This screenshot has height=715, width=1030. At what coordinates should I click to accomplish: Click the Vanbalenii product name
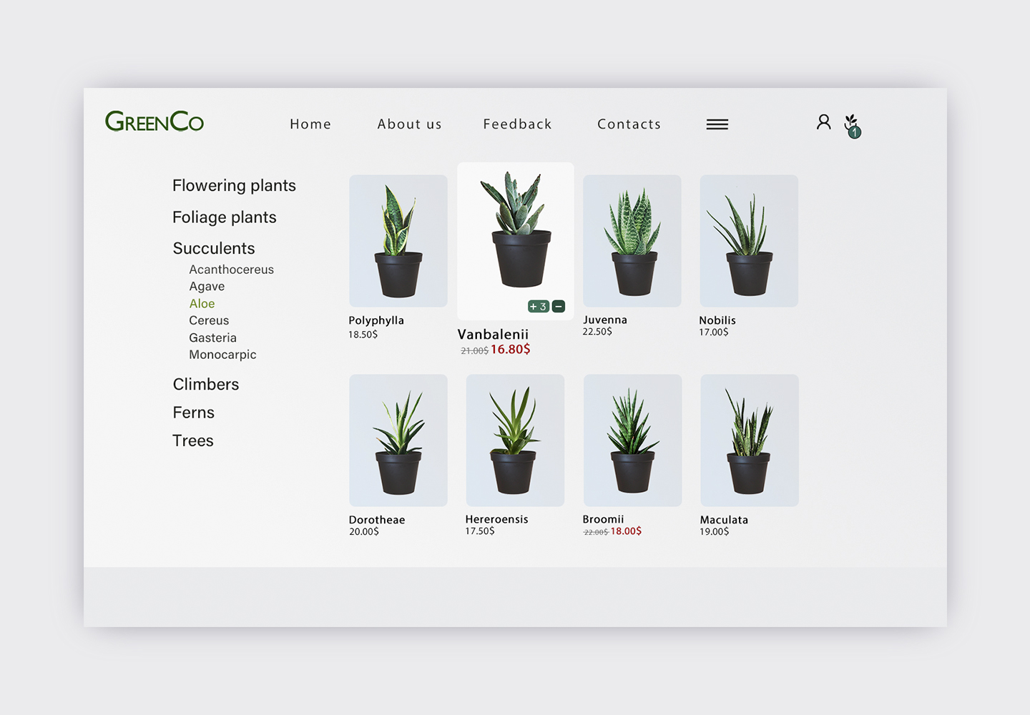click(493, 334)
